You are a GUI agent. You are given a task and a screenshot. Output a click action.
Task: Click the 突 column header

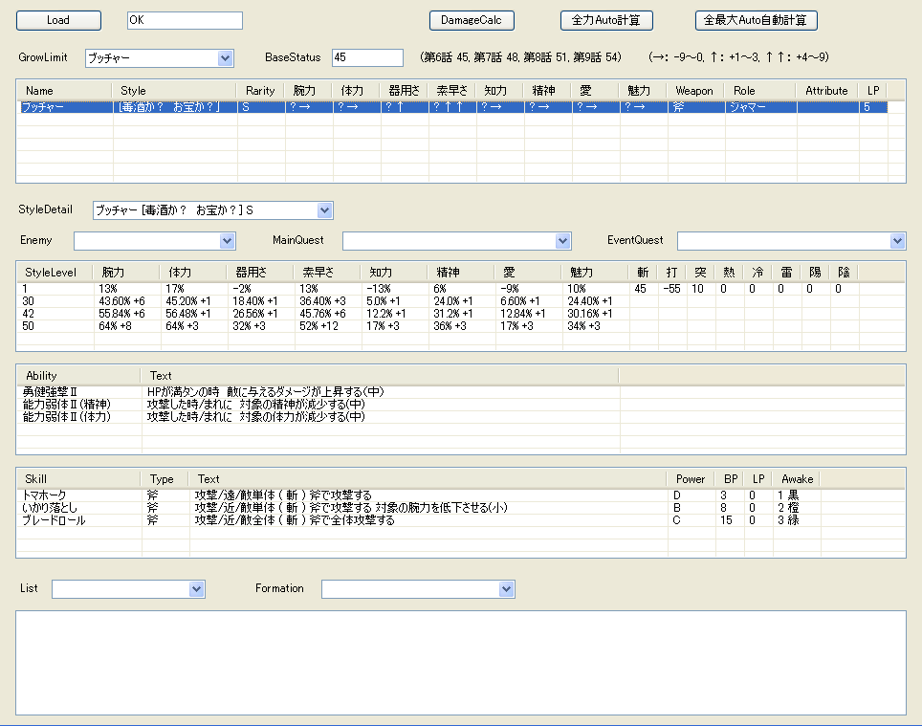[x=700, y=273]
